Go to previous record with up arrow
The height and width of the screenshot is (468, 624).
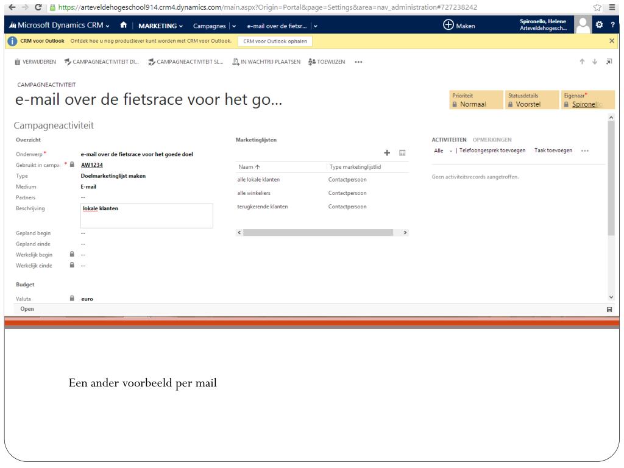583,62
